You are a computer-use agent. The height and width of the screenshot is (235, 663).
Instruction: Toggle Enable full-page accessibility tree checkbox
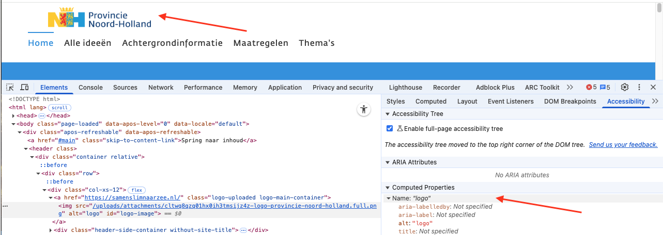(390, 128)
